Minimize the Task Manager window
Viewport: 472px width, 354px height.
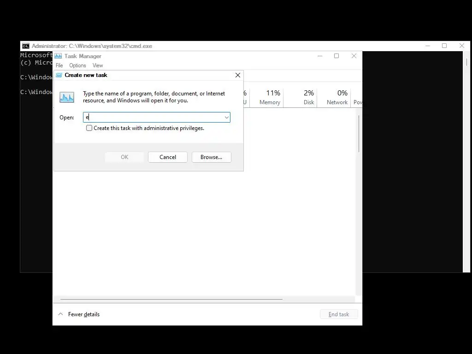320,56
